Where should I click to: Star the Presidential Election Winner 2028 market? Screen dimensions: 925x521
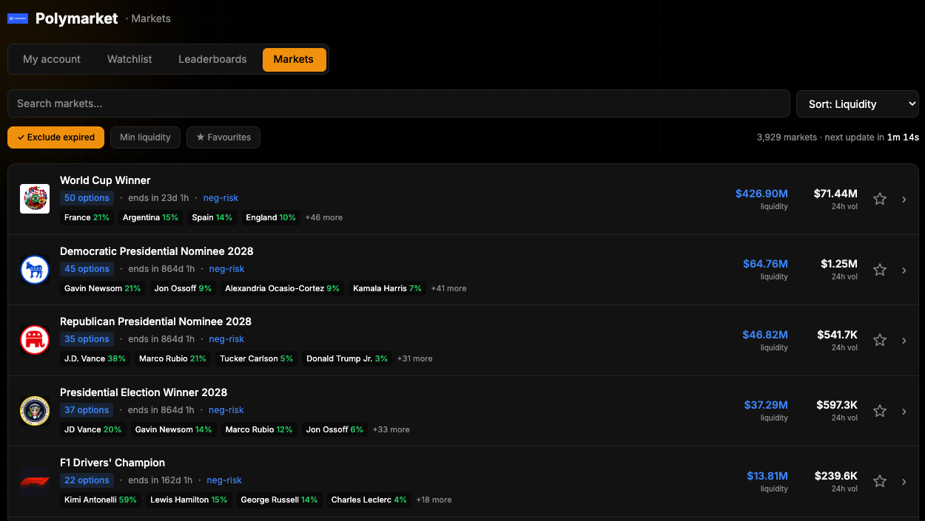pos(880,411)
